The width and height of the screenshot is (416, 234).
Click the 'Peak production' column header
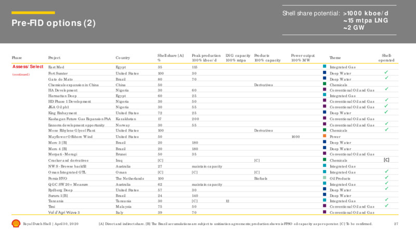point(206,58)
